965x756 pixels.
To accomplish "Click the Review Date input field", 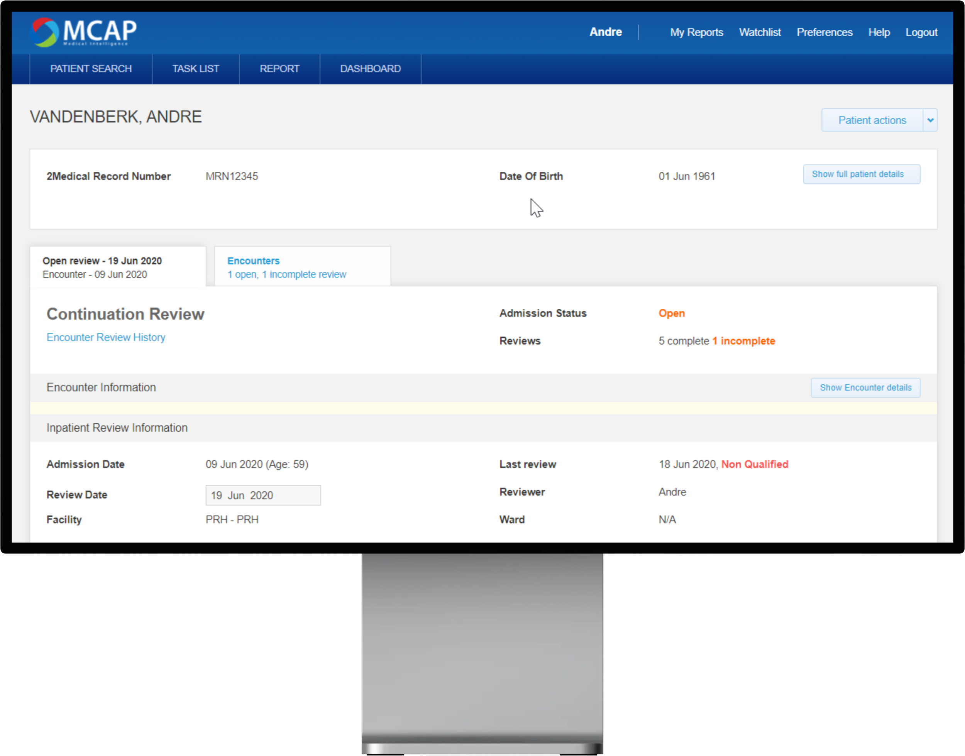I will [263, 495].
